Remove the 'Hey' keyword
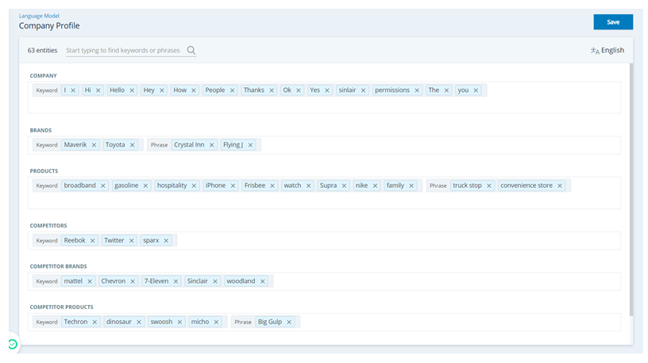 (x=161, y=90)
